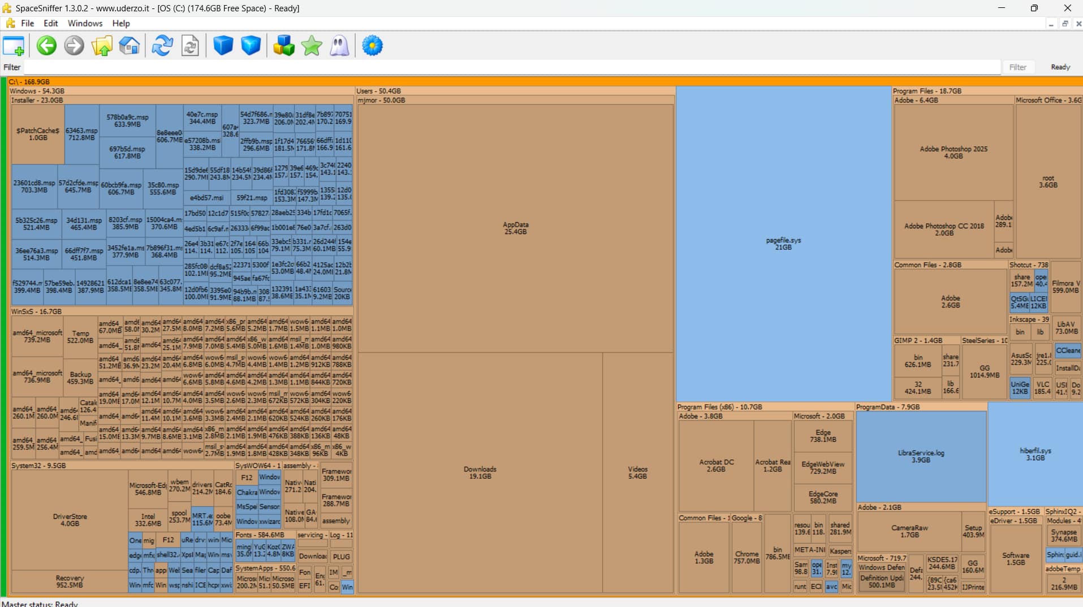Select the Downloads 19.1GB folder block
The height and width of the screenshot is (607, 1083).
click(480, 472)
